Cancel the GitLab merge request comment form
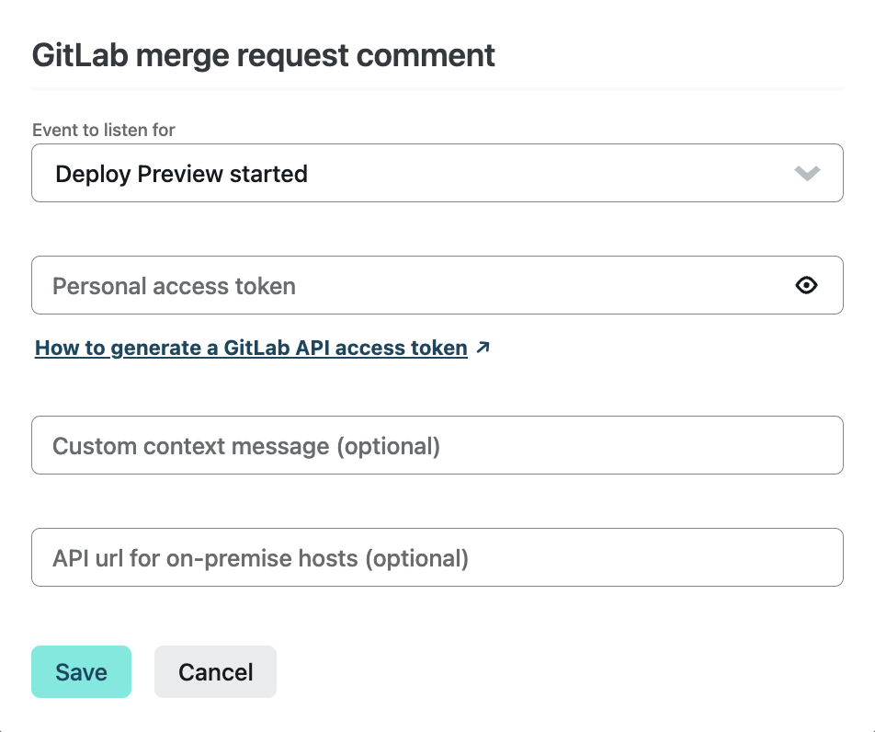Viewport: 875px width, 732px height. pyautogui.click(x=215, y=671)
